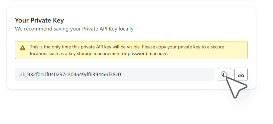The height and width of the screenshot is (124, 273).
Task: Click the pk_932f01df key string text
Action: pos(70,75)
